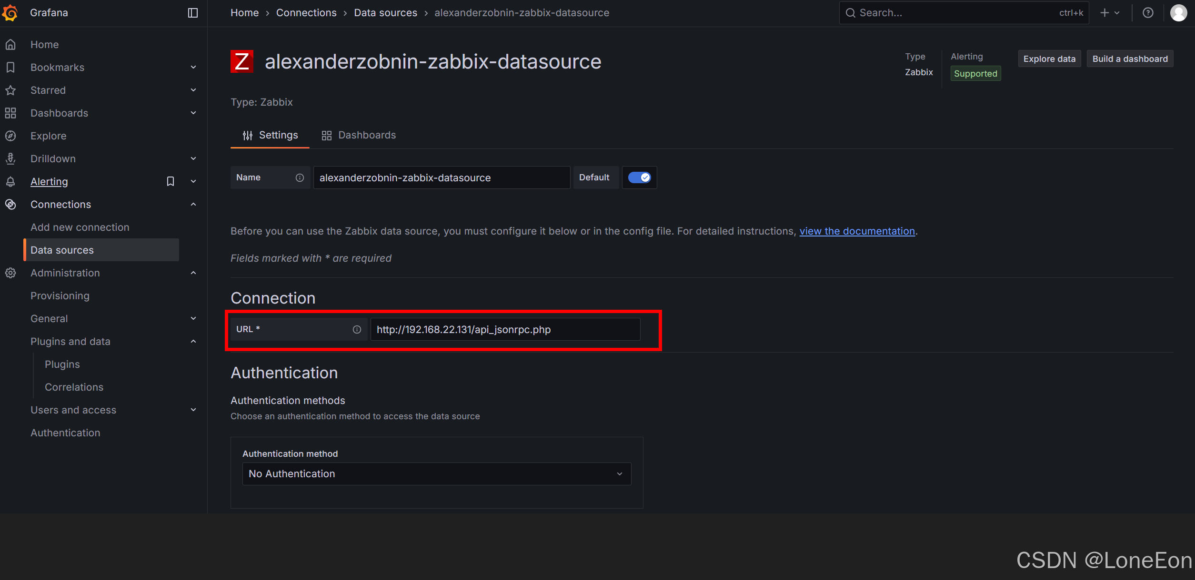The height and width of the screenshot is (580, 1195).
Task: Open Plugins in the sidebar
Action: pyautogui.click(x=62, y=364)
